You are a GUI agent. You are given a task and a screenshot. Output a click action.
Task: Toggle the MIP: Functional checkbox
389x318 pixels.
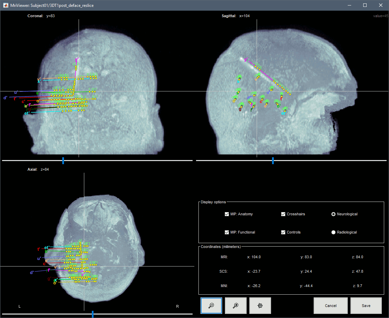tap(227, 232)
